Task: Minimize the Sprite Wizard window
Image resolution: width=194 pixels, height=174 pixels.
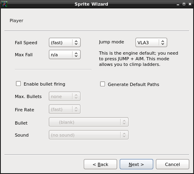Action: 178,4
